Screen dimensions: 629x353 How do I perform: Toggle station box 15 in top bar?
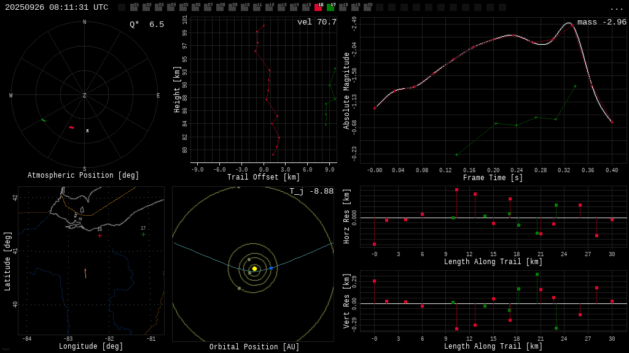[x=306, y=7]
